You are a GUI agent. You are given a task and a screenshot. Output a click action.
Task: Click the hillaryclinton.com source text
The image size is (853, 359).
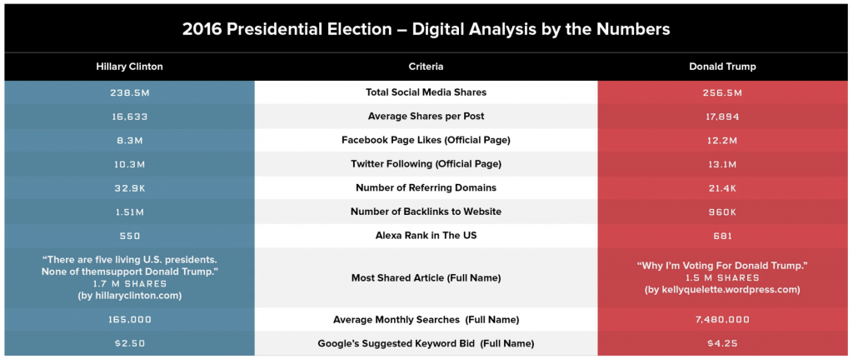[x=129, y=296]
